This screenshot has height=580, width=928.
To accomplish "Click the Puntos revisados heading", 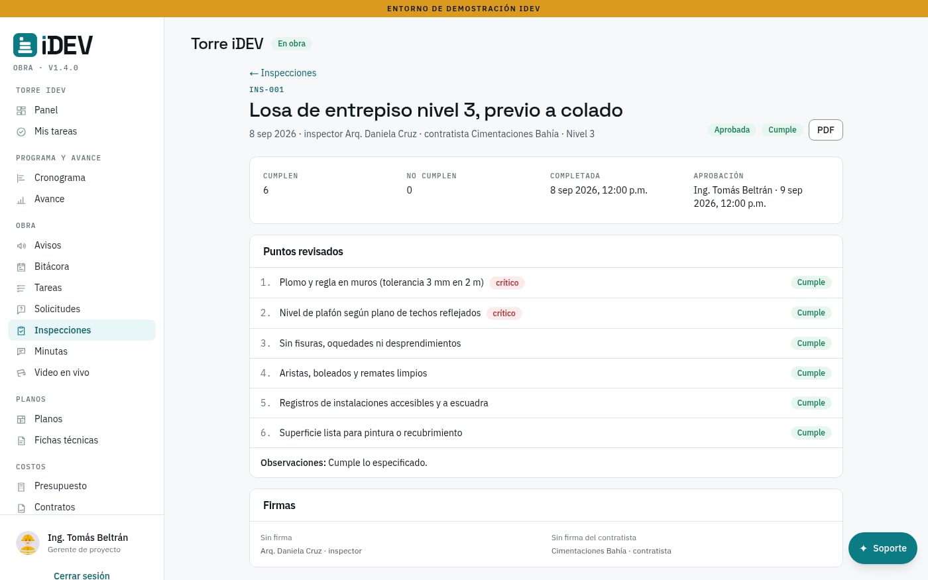I will pos(303,252).
